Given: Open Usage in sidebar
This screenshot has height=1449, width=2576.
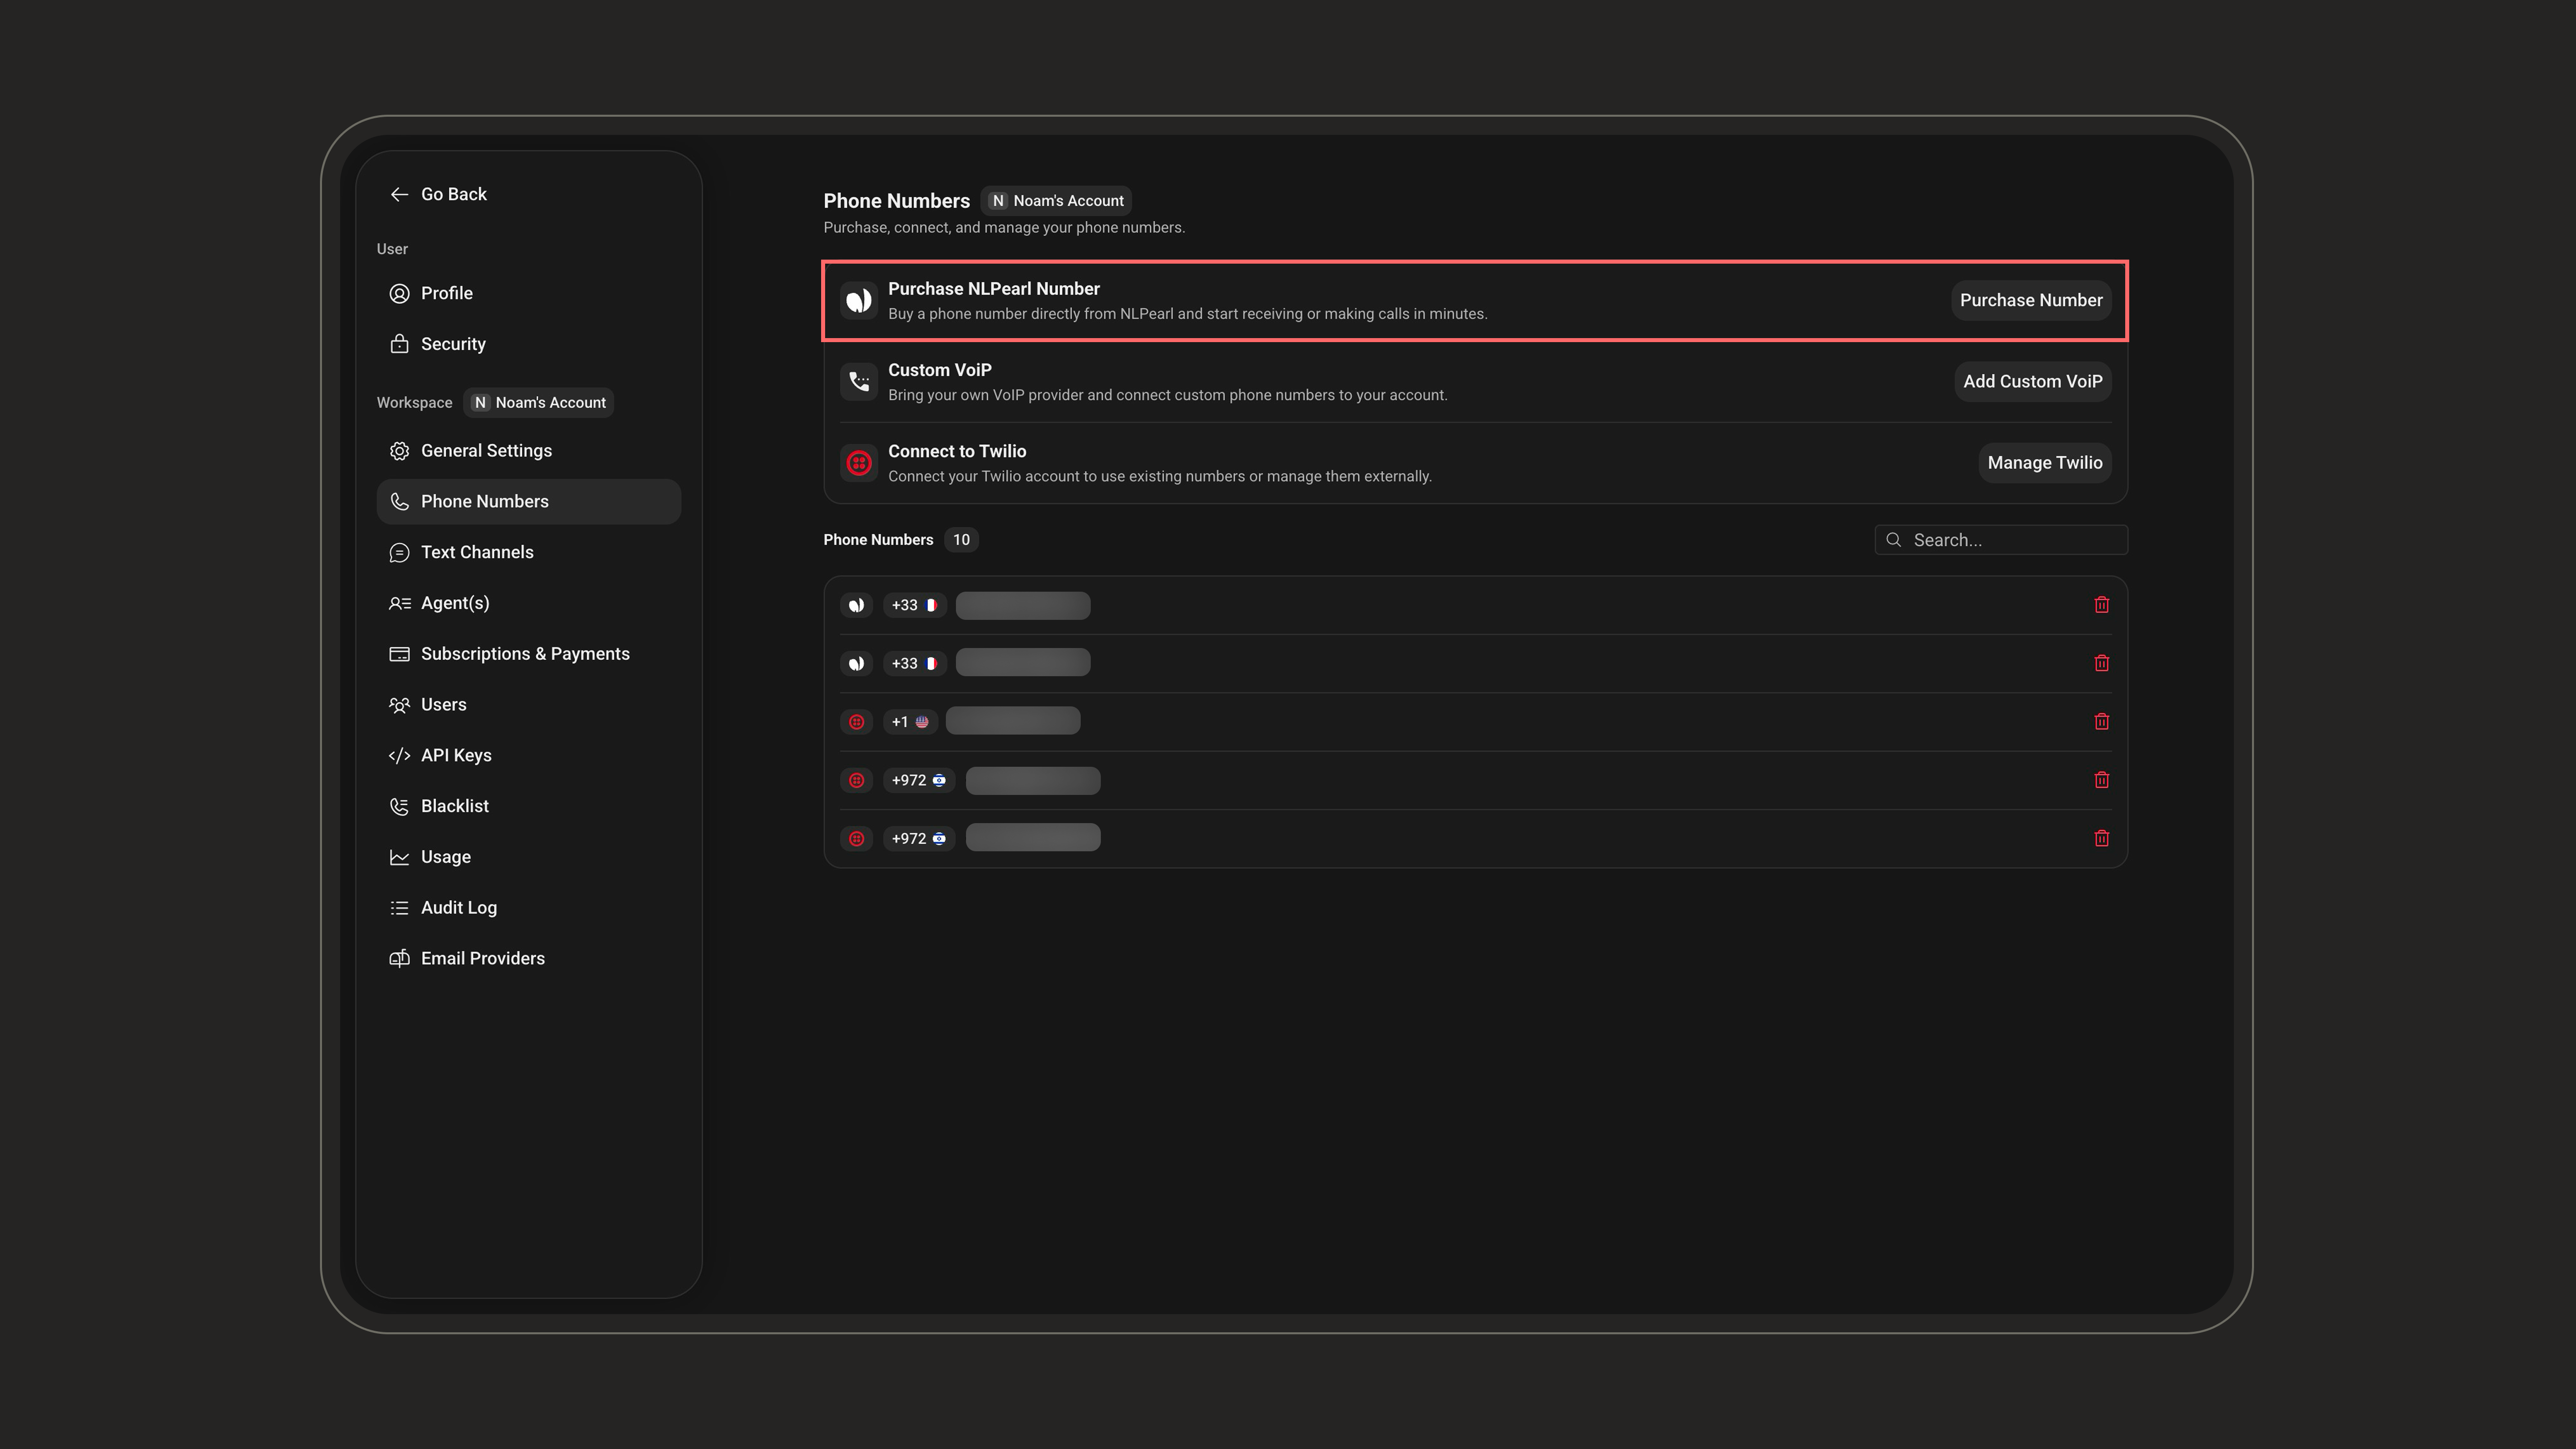Looking at the screenshot, I should pyautogui.click(x=528, y=857).
